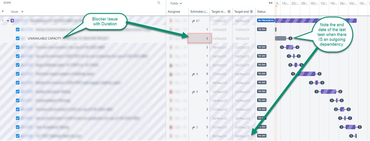Click target end date 23/Nov/23
Screen dimensions: 370x141
click(242, 92)
